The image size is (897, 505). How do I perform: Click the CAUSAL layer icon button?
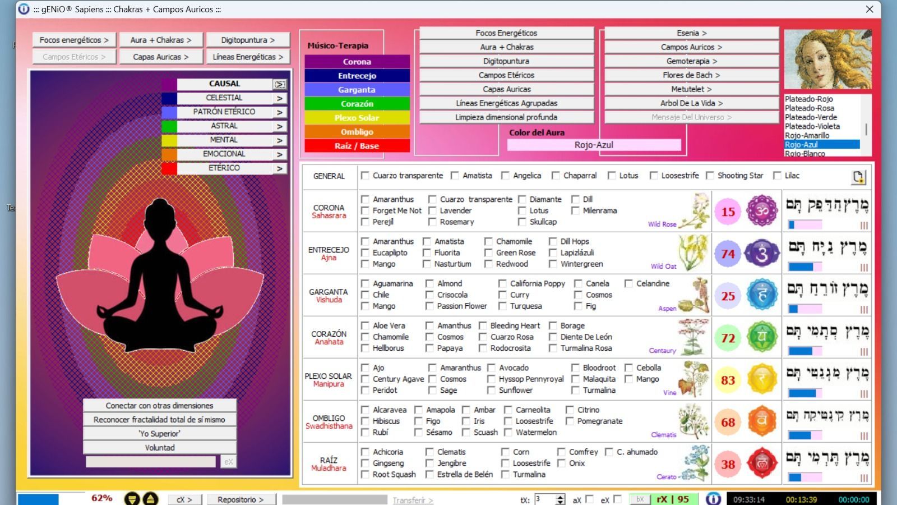pyautogui.click(x=280, y=84)
